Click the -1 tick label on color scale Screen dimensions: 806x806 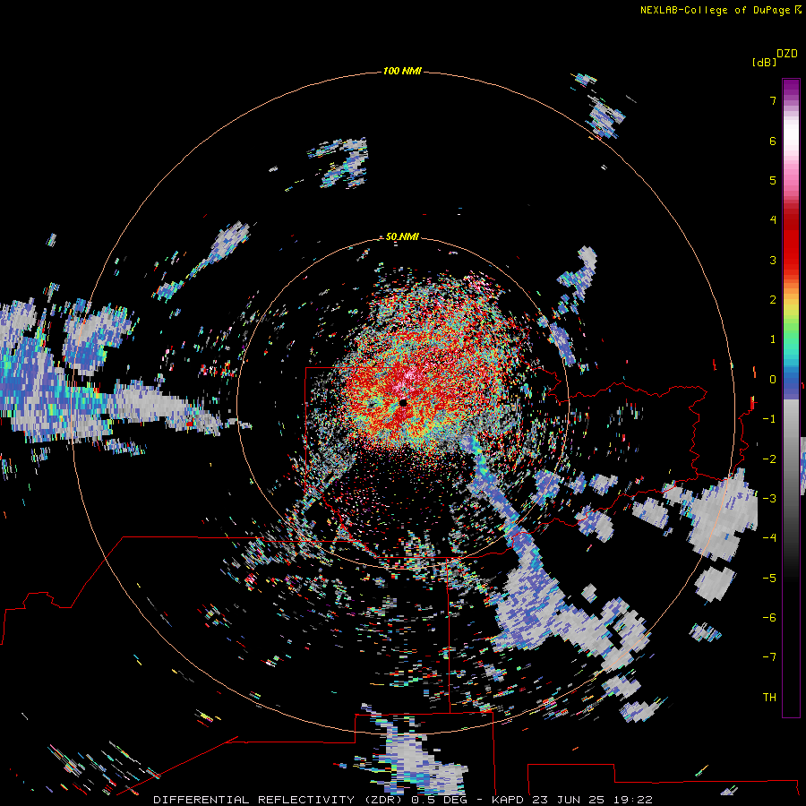[x=769, y=419]
